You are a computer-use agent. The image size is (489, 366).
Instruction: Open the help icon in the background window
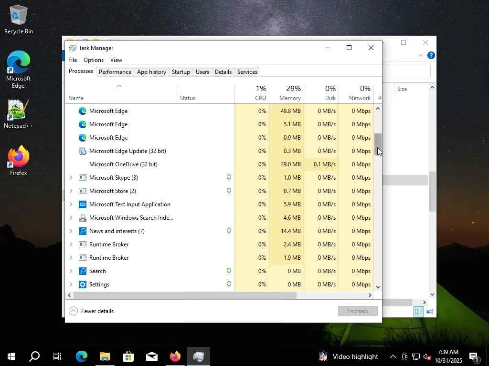[x=431, y=55]
